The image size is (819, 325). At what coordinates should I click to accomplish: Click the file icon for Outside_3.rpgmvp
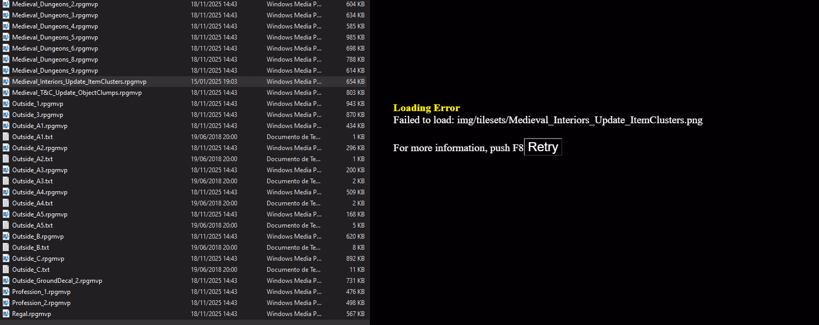click(x=6, y=115)
